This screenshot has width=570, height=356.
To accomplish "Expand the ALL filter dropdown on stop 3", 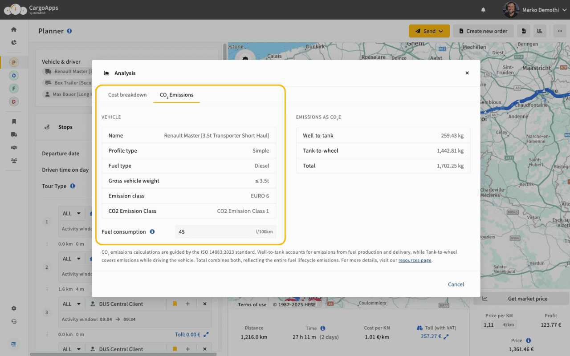I will click(71, 303).
